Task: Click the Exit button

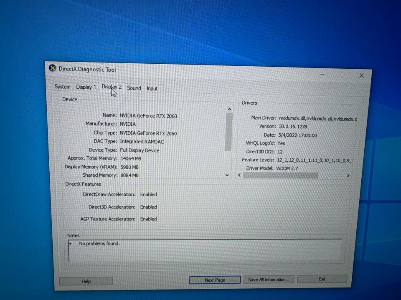Action: tap(322, 279)
